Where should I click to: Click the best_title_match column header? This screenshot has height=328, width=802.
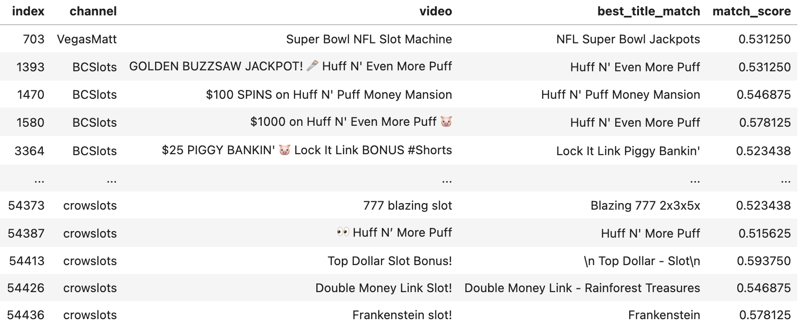coord(648,12)
